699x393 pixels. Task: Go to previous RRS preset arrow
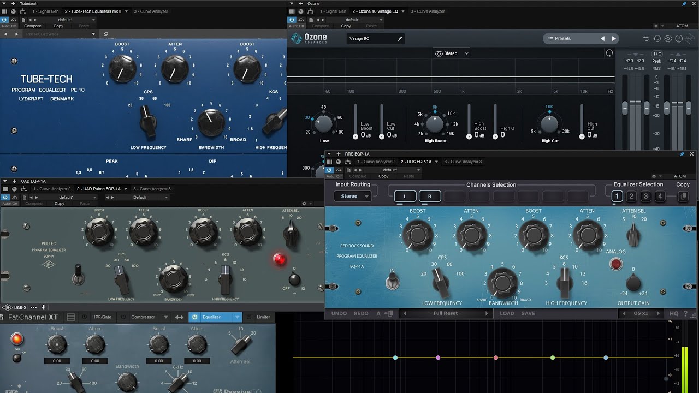(x=405, y=313)
